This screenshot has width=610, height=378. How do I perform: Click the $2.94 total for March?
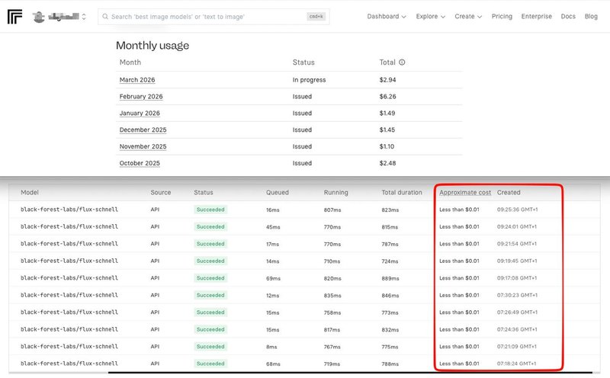click(x=387, y=80)
